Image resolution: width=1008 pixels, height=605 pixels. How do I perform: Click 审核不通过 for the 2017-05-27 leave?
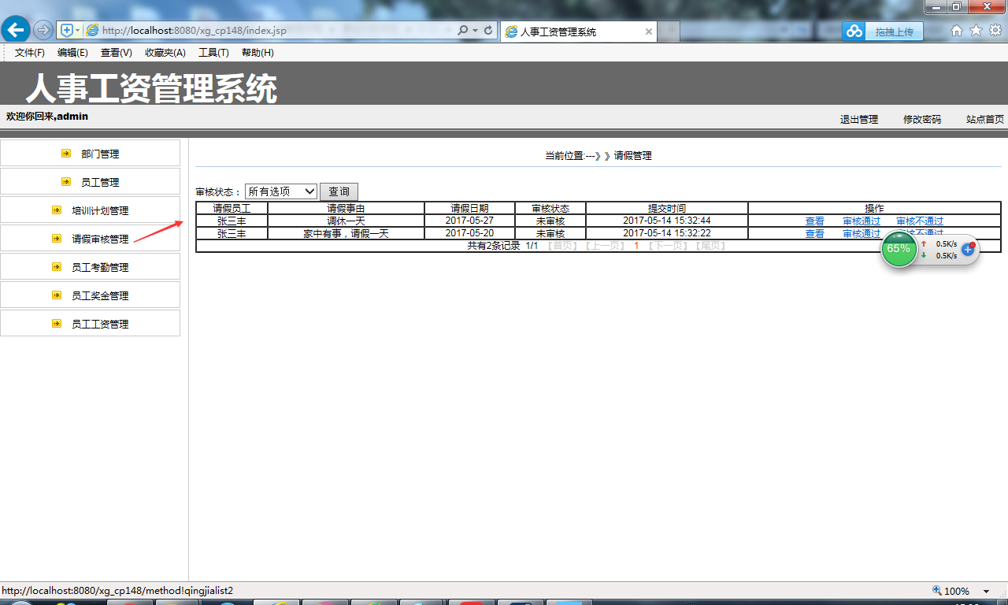click(920, 221)
